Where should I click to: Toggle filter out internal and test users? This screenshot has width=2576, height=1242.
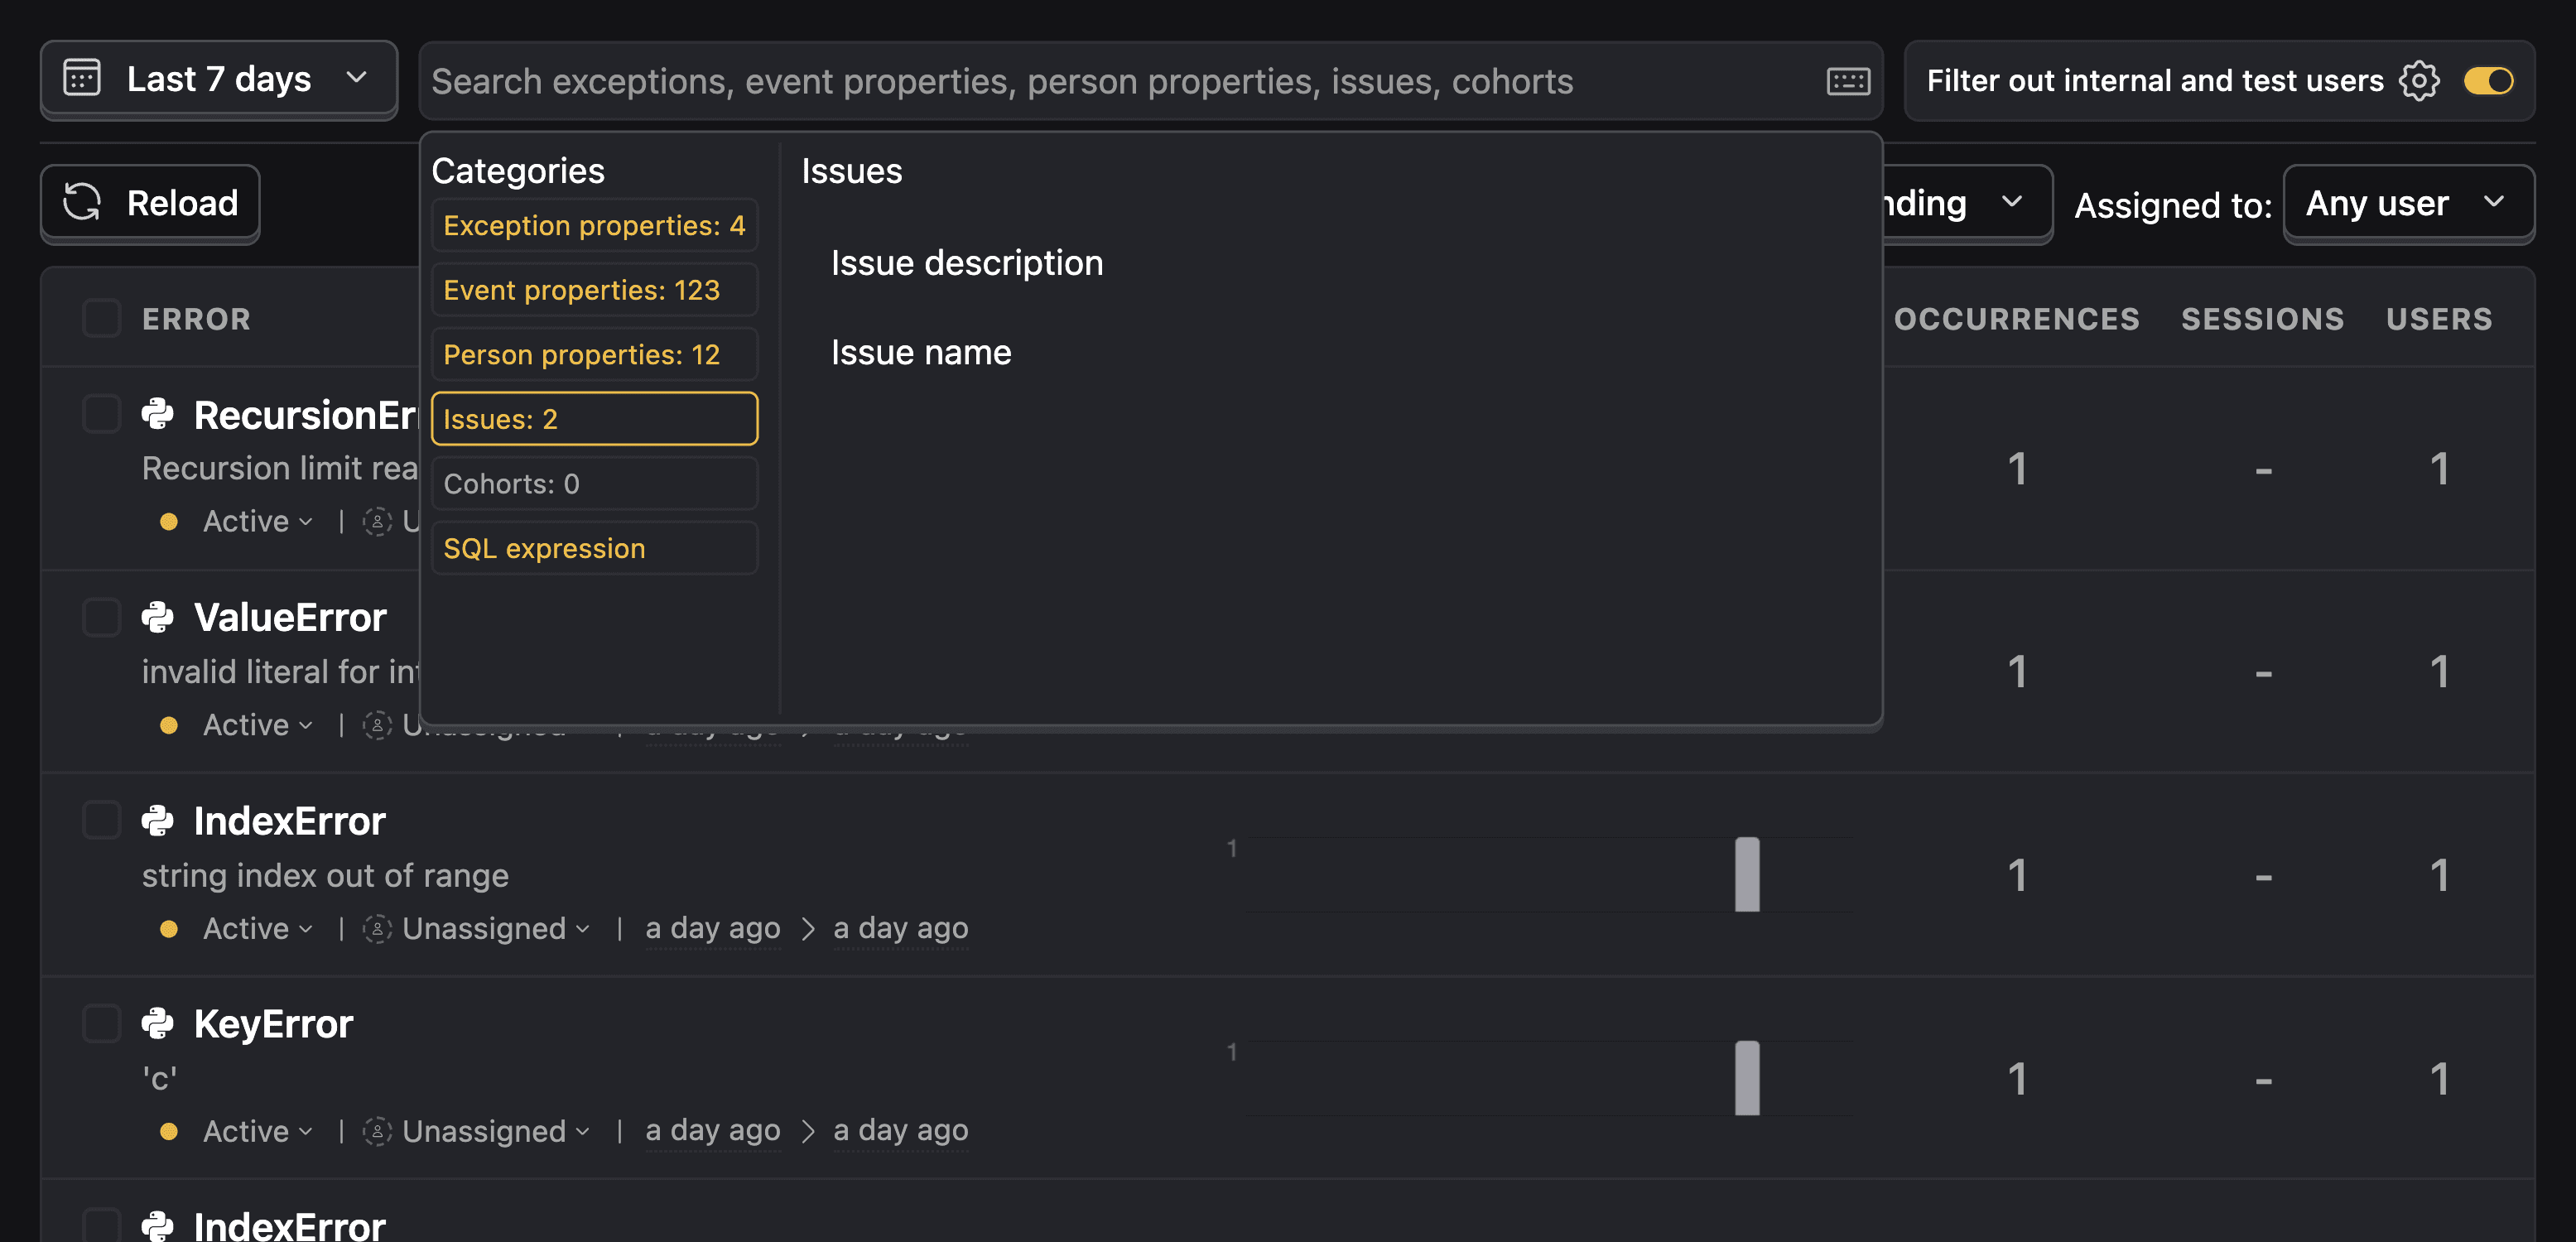2488,80
